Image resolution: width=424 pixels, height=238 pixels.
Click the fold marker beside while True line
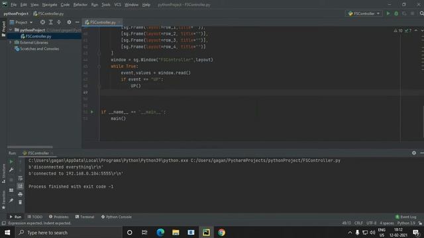click(x=99, y=66)
